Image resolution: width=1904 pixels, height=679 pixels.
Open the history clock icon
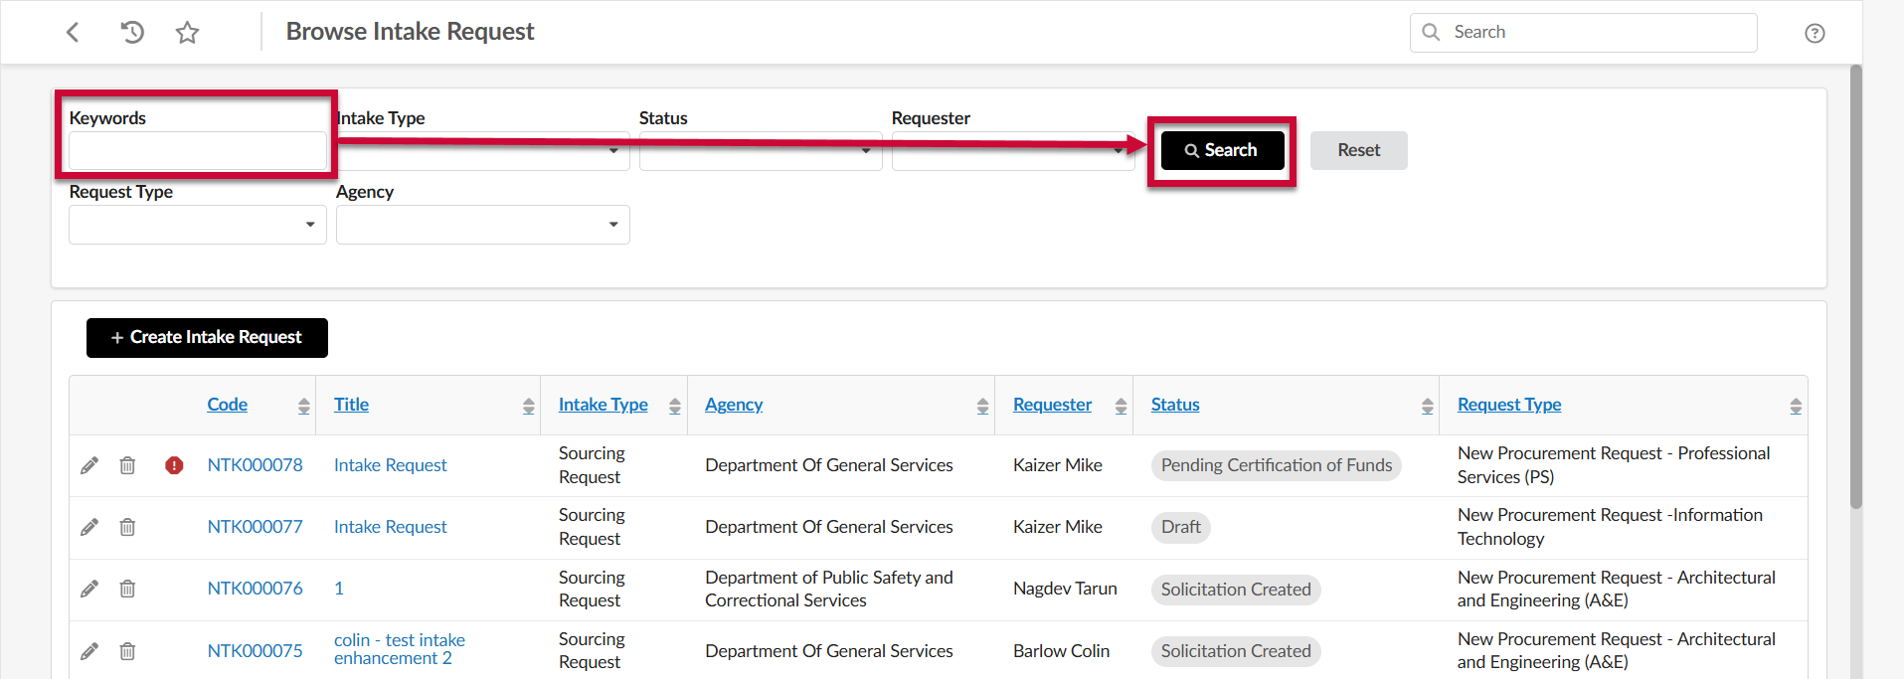point(131,32)
